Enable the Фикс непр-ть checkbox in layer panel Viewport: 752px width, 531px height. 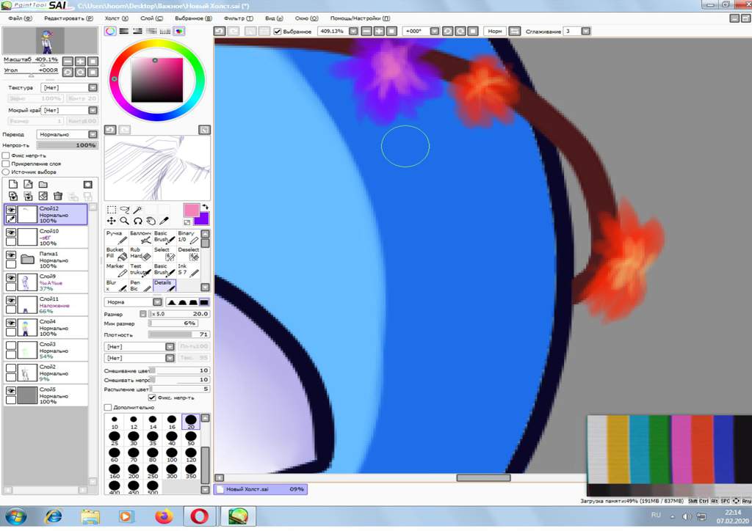(6, 155)
